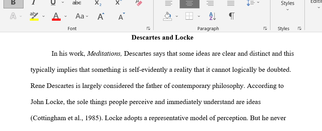Viewport: 322px width, 131px height.
Task: Open Styles pane launcher
Action: point(300,28)
